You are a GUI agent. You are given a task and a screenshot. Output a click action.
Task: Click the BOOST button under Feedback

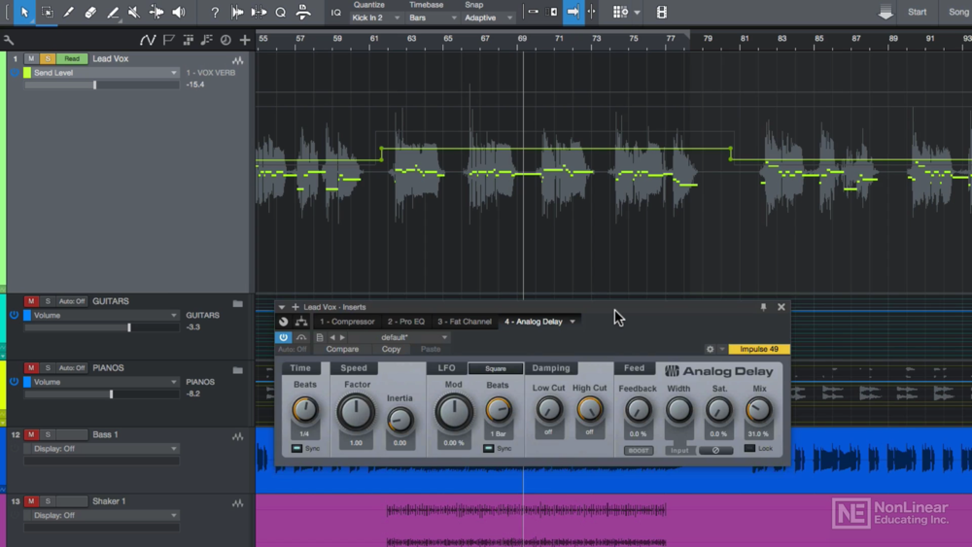[639, 451]
